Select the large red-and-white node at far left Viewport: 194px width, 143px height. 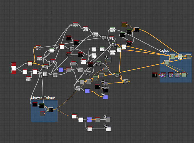point(14,68)
